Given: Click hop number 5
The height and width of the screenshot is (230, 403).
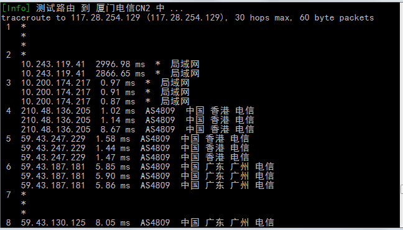Looking at the screenshot, I should click(x=9, y=139).
